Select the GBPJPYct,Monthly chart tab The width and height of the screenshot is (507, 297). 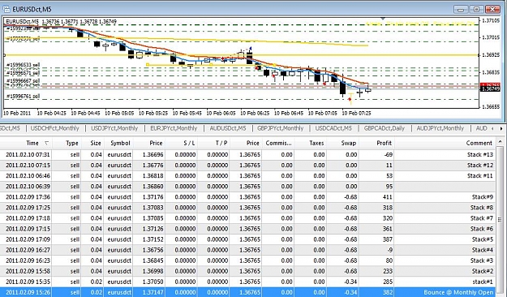click(x=280, y=128)
